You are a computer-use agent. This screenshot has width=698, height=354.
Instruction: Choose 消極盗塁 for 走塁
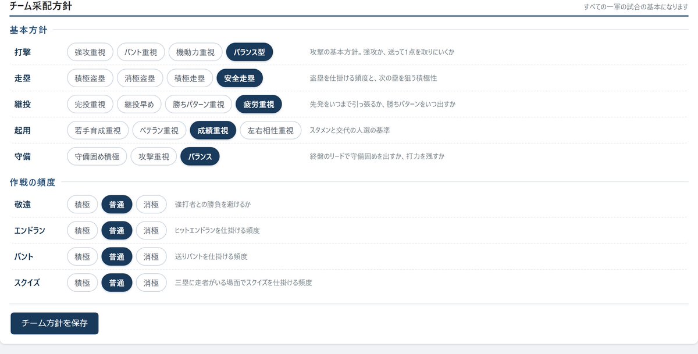click(x=140, y=78)
